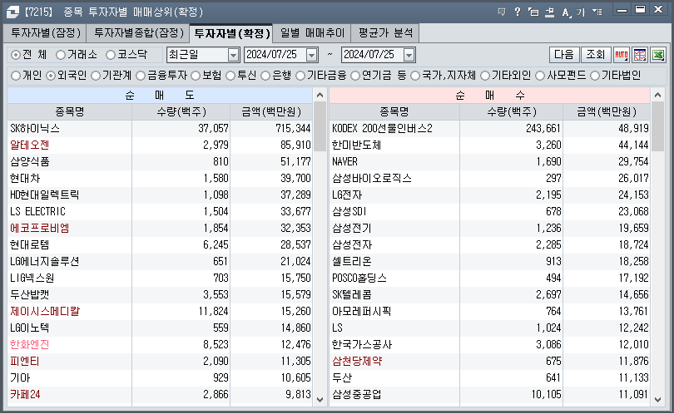Image resolution: width=674 pixels, height=414 pixels.
Task: Click the 순매수 list scrollbar down arrow
Action: click(x=657, y=400)
